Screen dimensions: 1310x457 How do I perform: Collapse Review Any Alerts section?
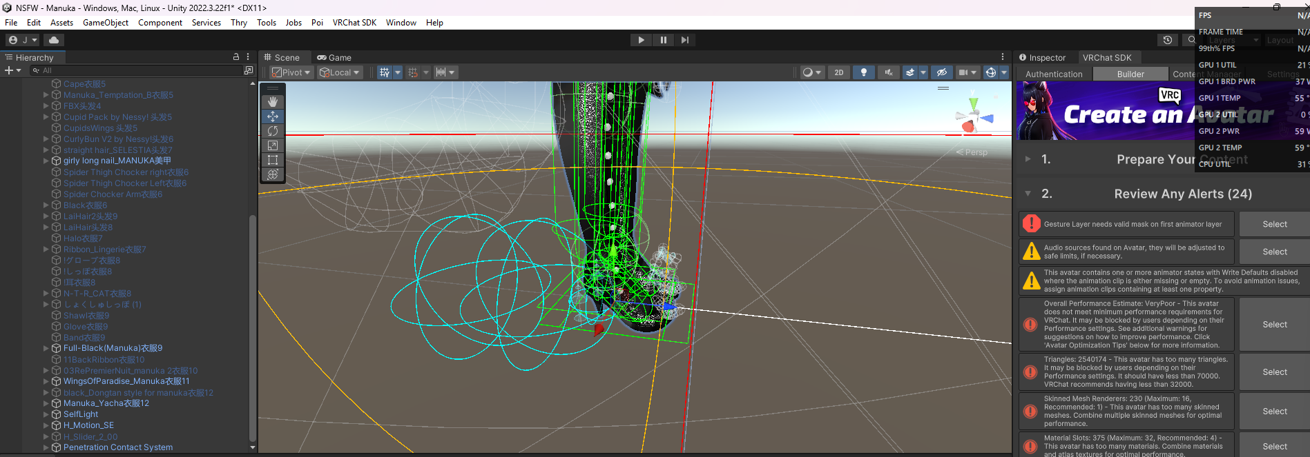[x=1028, y=194]
